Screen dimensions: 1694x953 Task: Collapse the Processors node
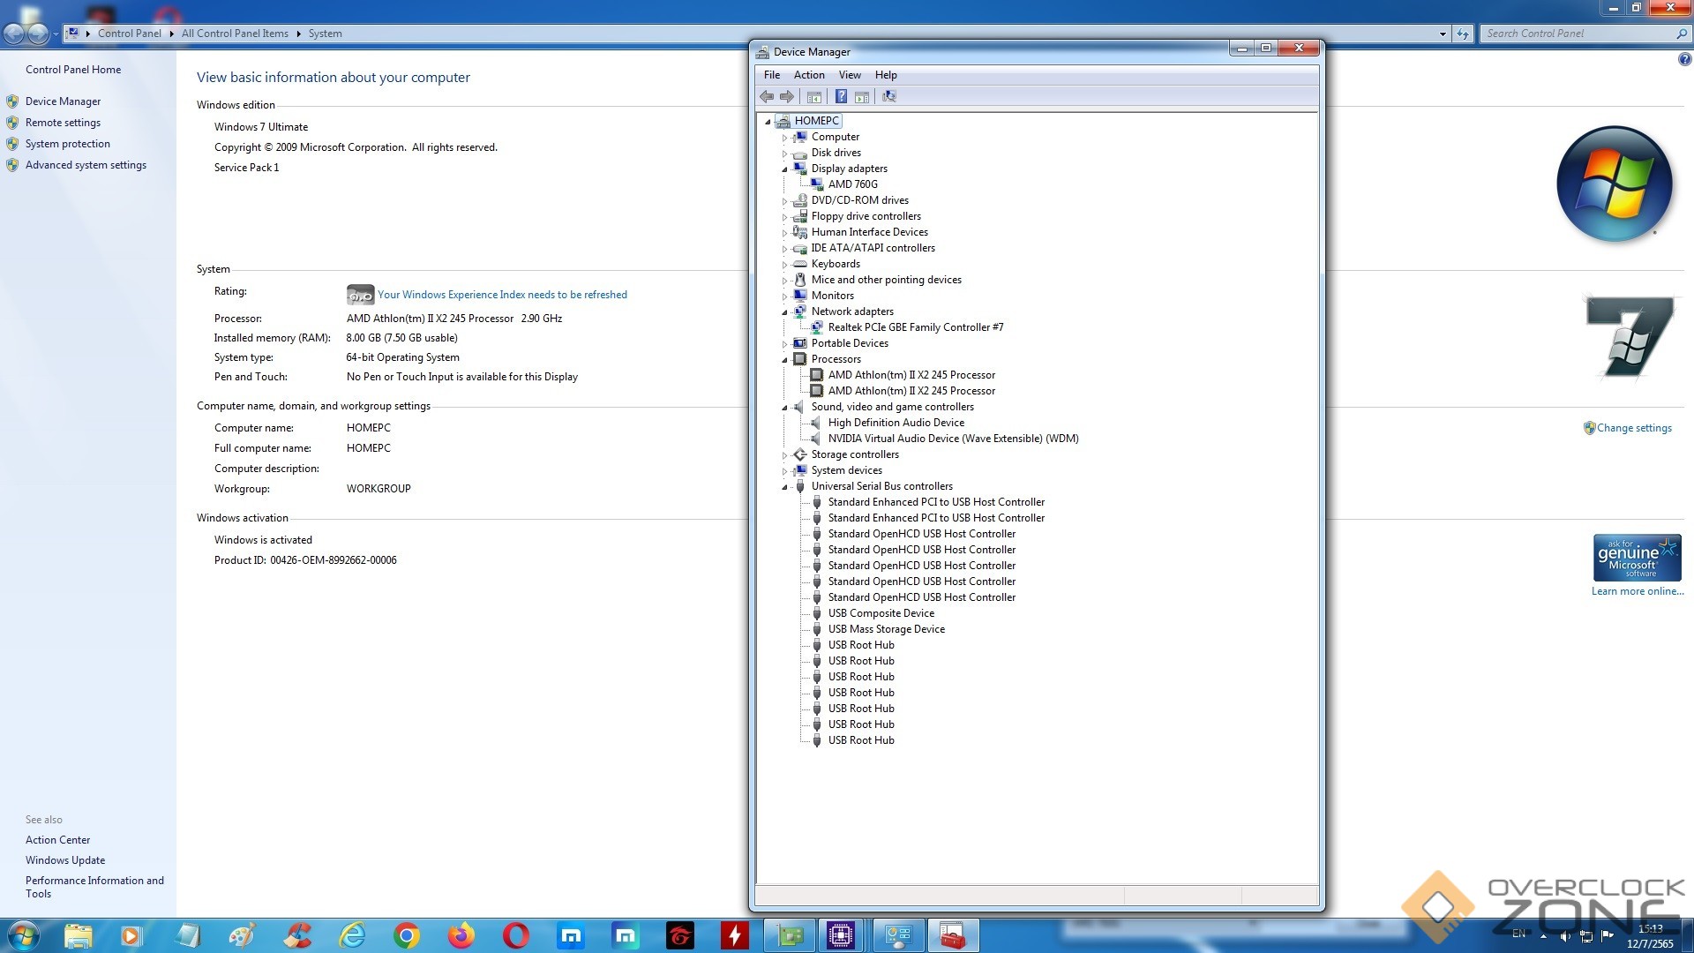point(784,360)
